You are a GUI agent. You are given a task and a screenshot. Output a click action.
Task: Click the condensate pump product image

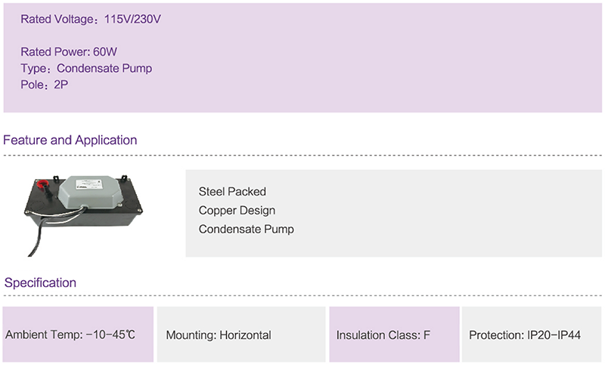click(83, 215)
